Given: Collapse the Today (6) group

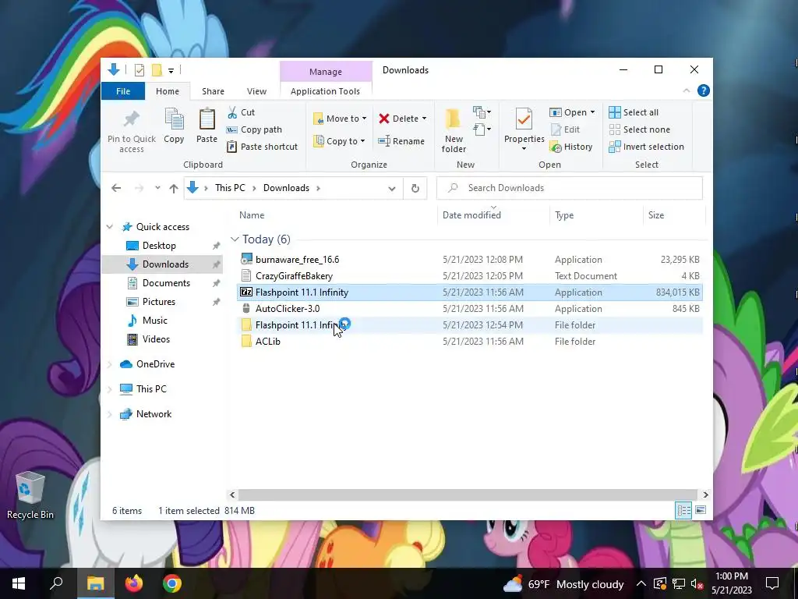Looking at the screenshot, I should coord(235,239).
